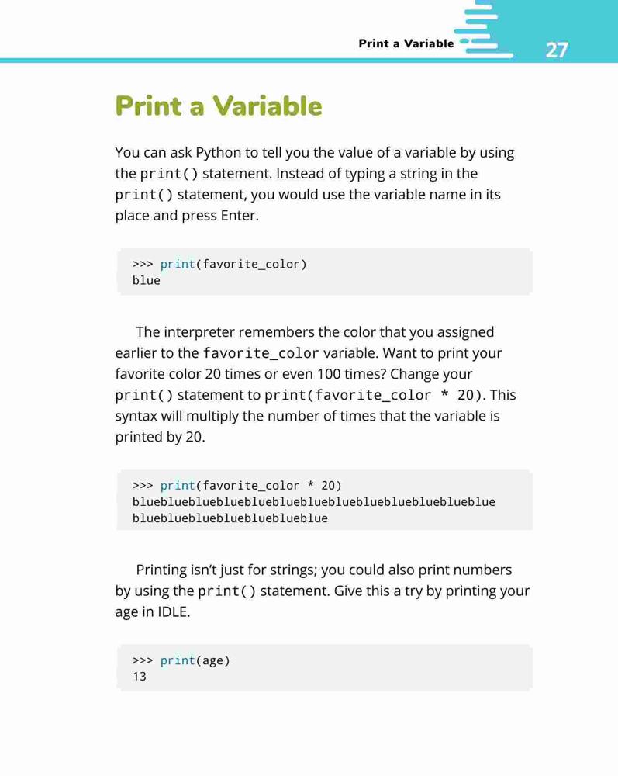
Task: Click the green Print a Variable heading
Action: point(219,106)
